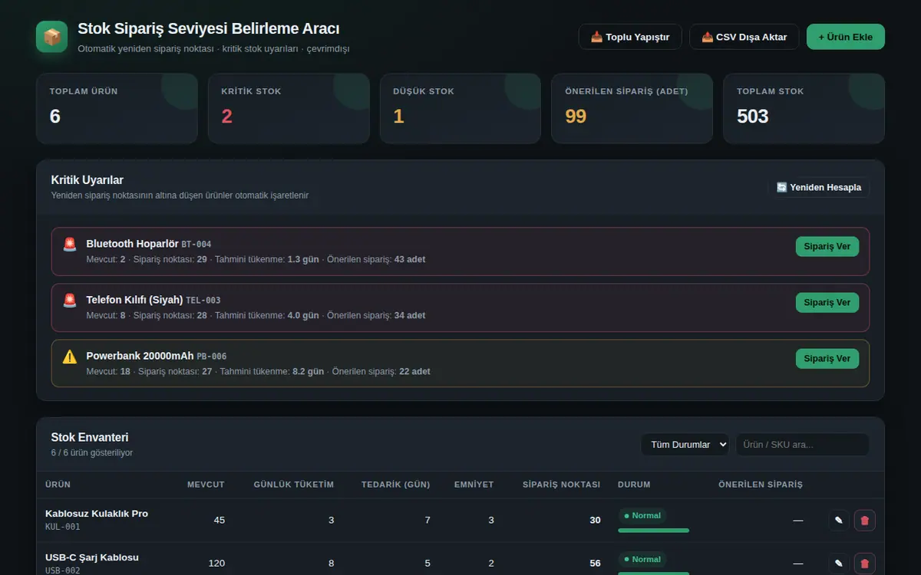The width and height of the screenshot is (921, 575).
Task: Delete the Kablosuz Kulaklık Pro row
Action: tap(865, 521)
